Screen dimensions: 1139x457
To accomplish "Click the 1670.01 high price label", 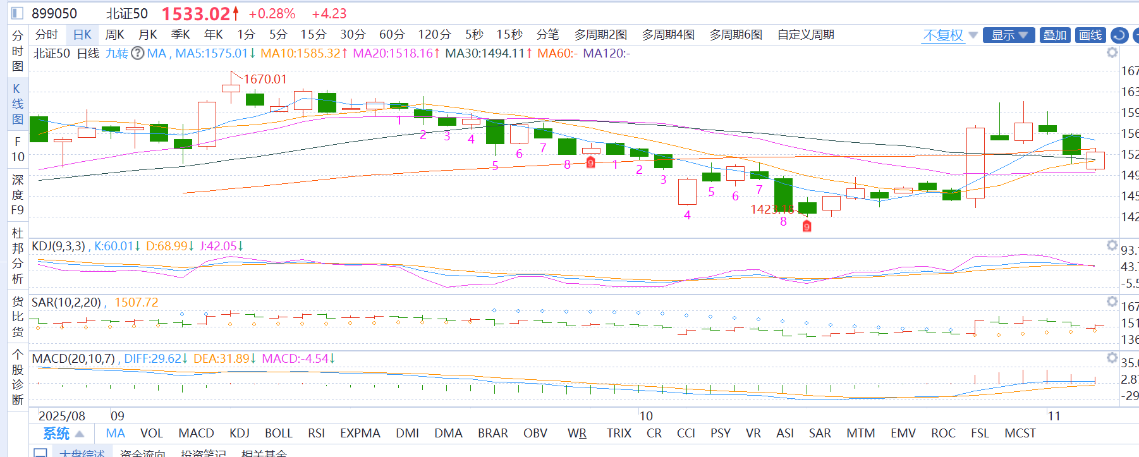I will click(x=265, y=79).
